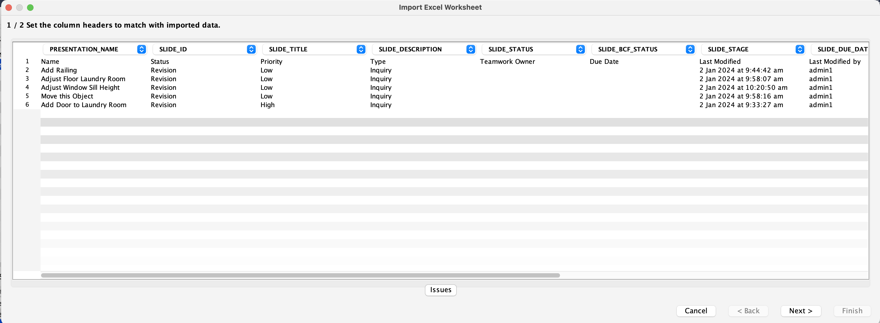
Task: Click the horizontal scrollbar of the table
Action: tap(300, 275)
